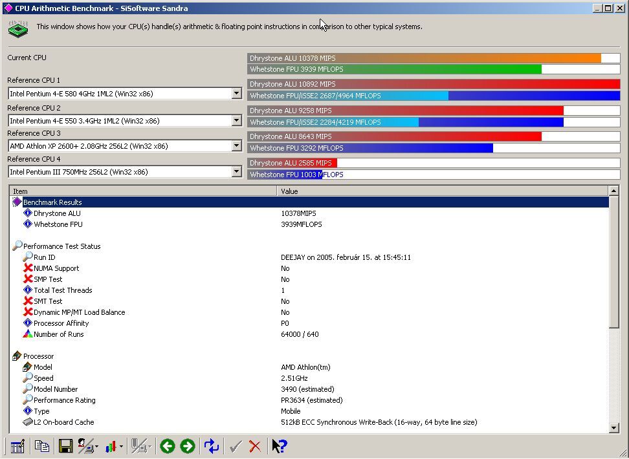Click the Value column header
Screen dimensions: 629x459
443,191
